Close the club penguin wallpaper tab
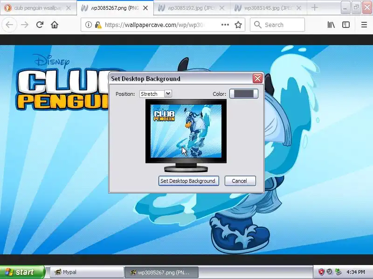Image resolution: width=373 pixels, height=279 pixels. click(69, 8)
